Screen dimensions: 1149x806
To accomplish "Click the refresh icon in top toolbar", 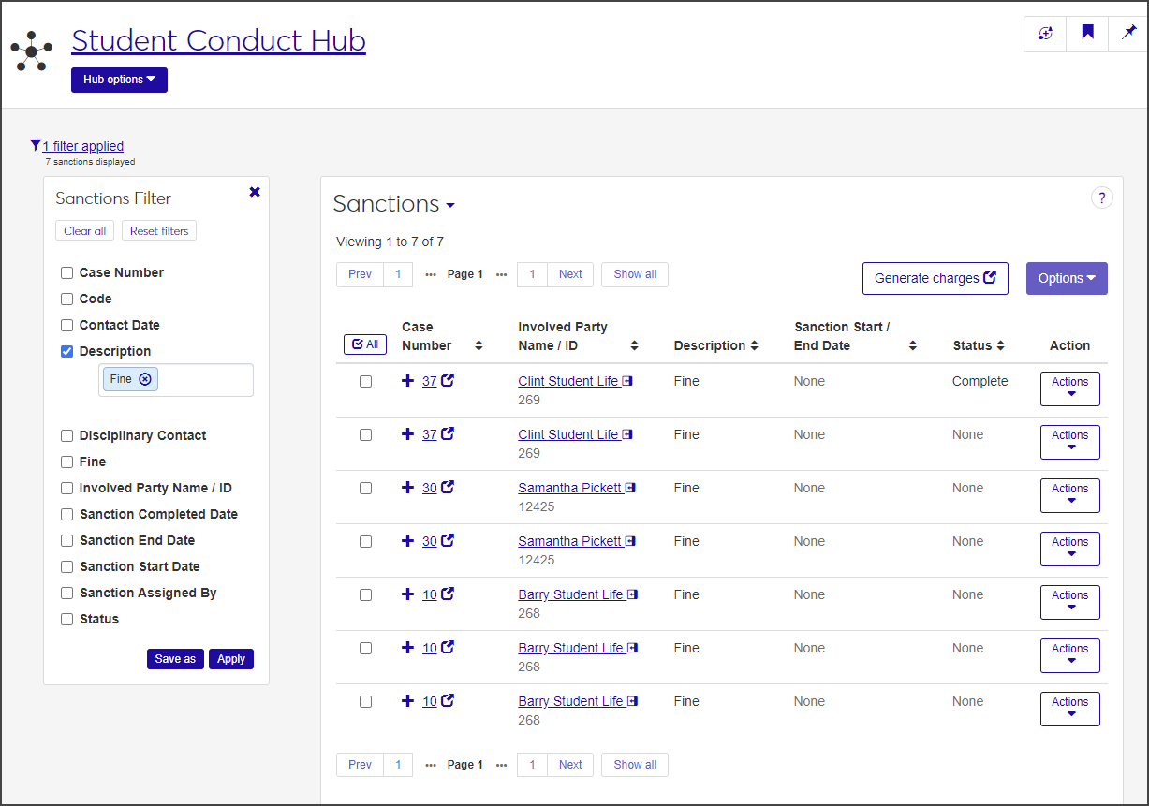I will (x=1045, y=33).
